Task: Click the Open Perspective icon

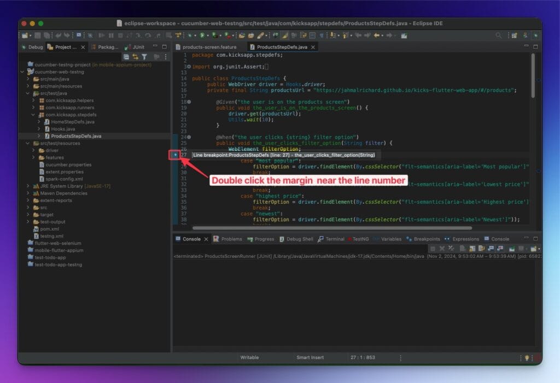Action: pyautogui.click(x=514, y=36)
